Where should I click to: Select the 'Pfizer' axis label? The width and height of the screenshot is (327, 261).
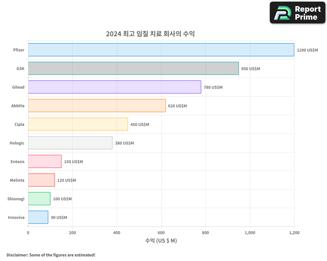tap(19, 50)
